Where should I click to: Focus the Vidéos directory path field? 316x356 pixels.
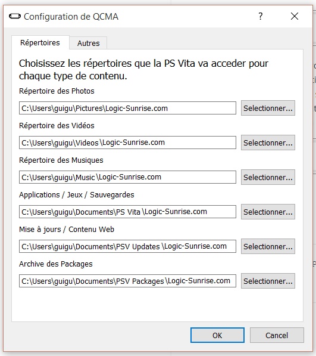[x=127, y=143]
